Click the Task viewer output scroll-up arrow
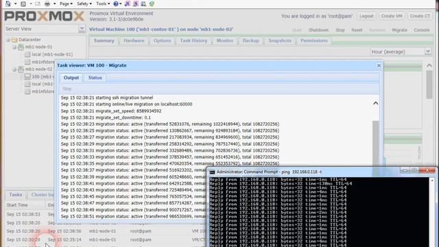The height and width of the screenshot is (247, 439). (375, 104)
